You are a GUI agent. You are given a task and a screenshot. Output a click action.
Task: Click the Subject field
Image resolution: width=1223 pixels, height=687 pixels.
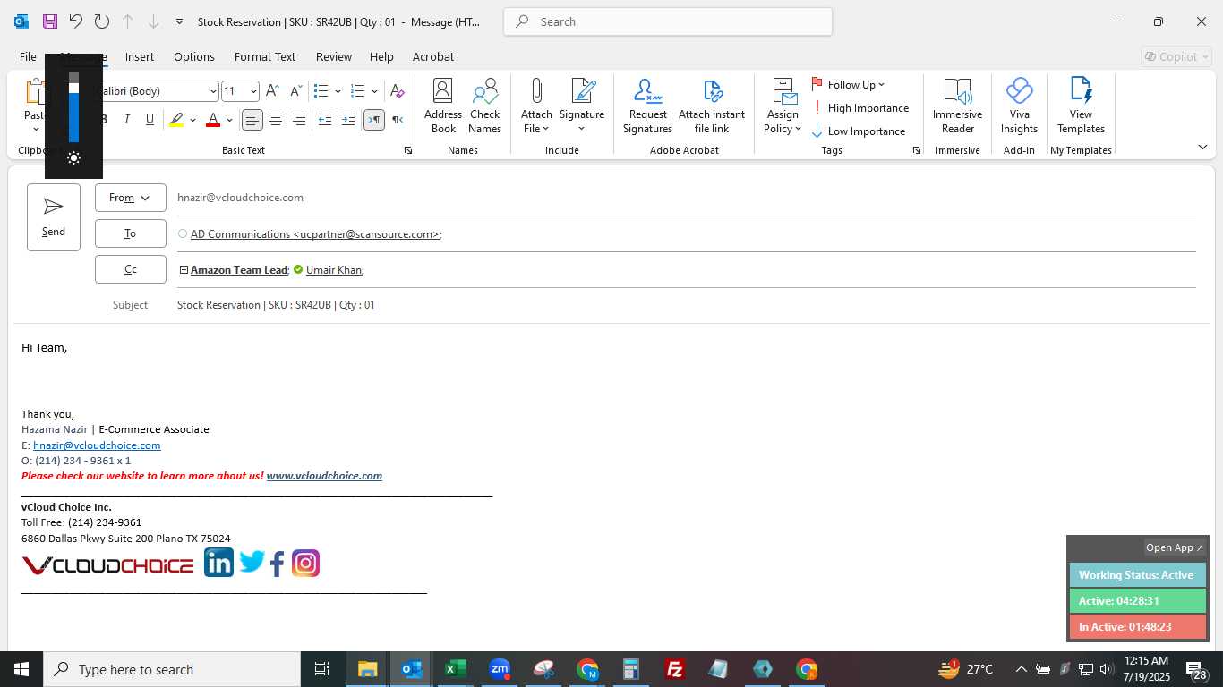(x=686, y=305)
